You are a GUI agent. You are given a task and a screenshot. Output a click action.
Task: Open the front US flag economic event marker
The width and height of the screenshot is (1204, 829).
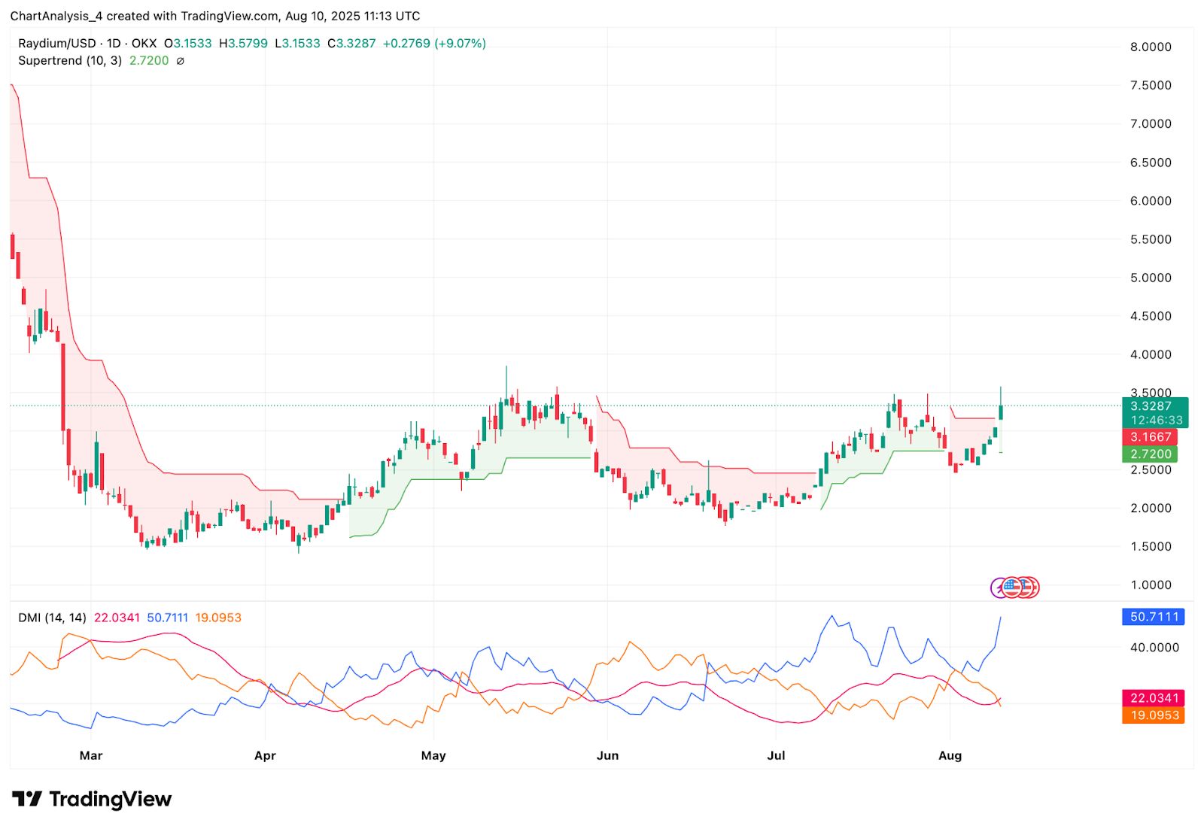pos(1013,588)
